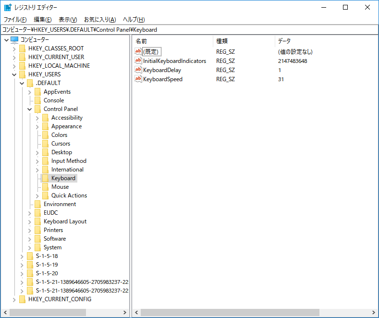Image resolution: width=379 pixels, height=318 pixels.
Task: Click the folder icon of Cursors
Action: click(x=46, y=144)
